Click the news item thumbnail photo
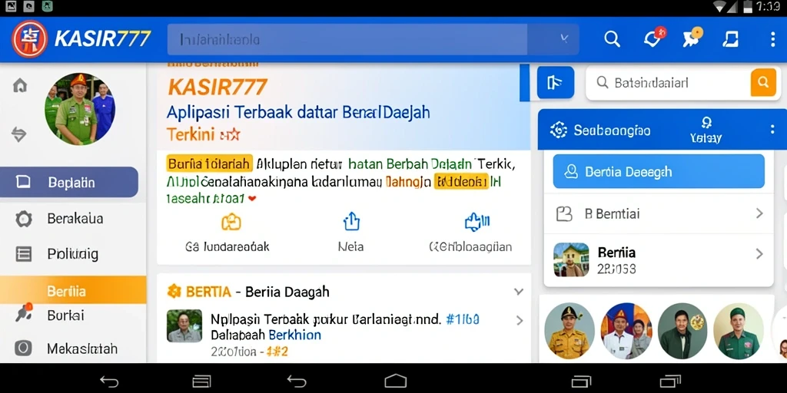The height and width of the screenshot is (393, 787). click(x=184, y=325)
